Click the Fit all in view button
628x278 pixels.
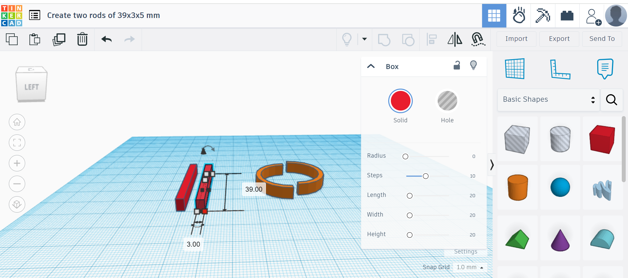tap(17, 143)
